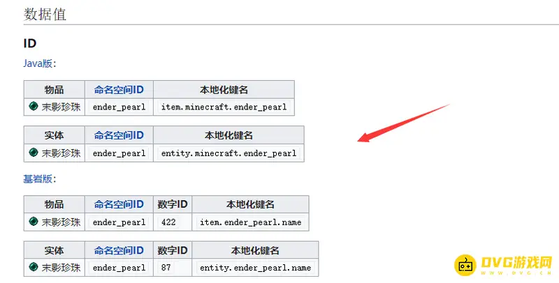
Task: Click the 数据值 section heading
Action: click(x=45, y=13)
